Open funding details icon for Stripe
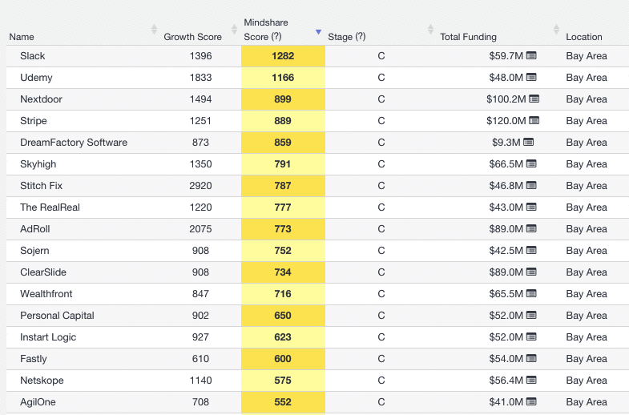The image size is (629, 415). coord(534,121)
